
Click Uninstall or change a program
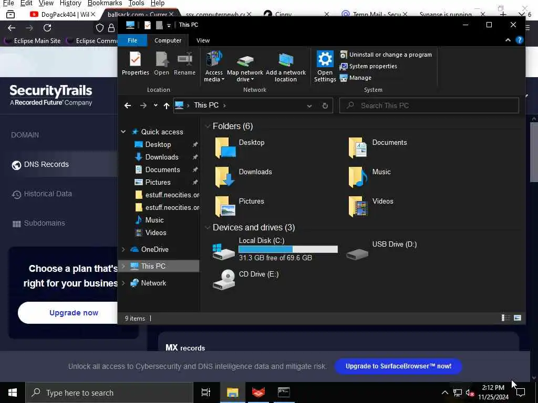(x=386, y=55)
